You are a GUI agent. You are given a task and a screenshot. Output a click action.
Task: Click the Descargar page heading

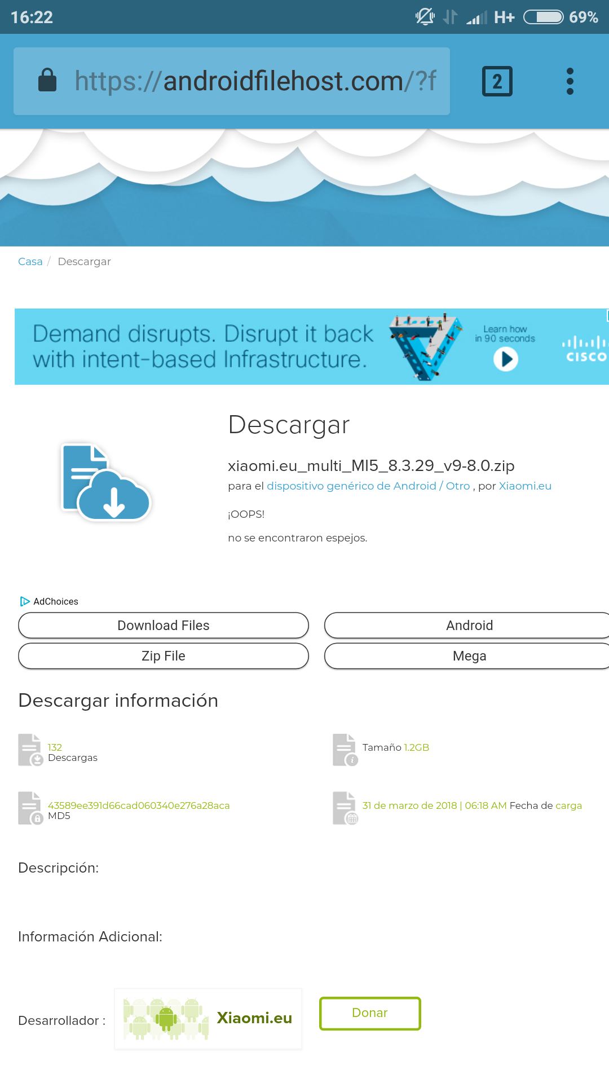[x=289, y=425]
